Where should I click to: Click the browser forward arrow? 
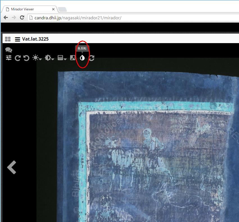[14, 18]
